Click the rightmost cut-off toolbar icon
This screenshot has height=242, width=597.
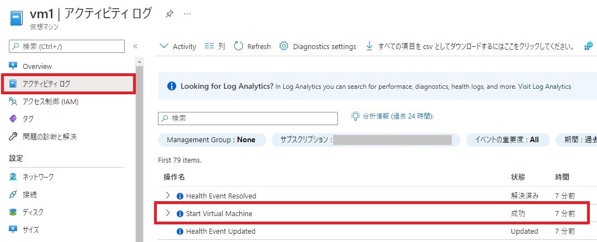click(x=588, y=46)
